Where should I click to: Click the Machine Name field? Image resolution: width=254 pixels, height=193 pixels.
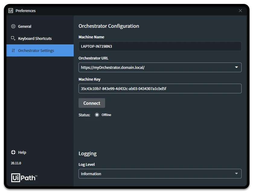click(x=160, y=46)
